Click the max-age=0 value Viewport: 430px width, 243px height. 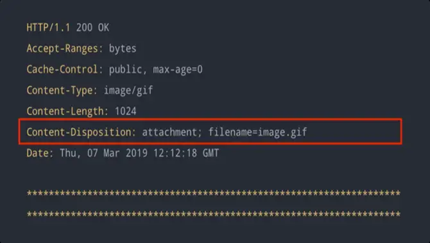178,70
